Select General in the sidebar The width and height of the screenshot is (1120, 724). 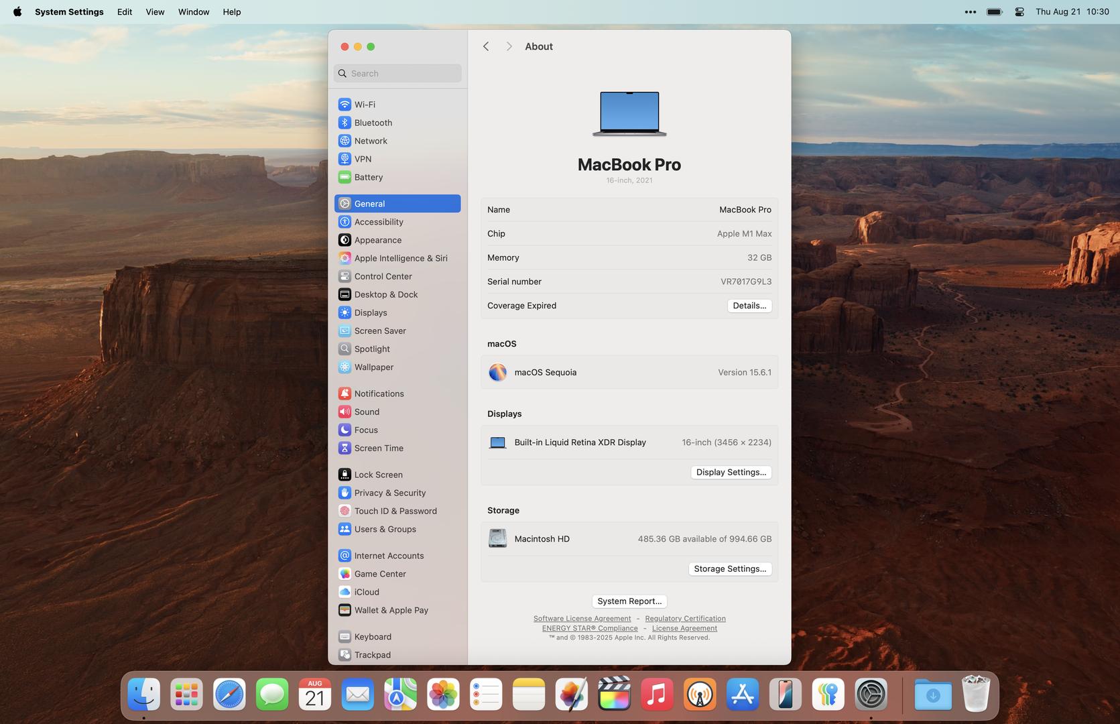click(397, 204)
